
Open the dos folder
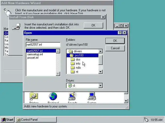pyautogui.click(x=78, y=59)
